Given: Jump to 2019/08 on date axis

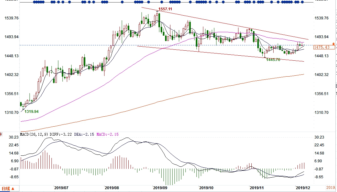Looking at the screenshot, I should [112, 188].
